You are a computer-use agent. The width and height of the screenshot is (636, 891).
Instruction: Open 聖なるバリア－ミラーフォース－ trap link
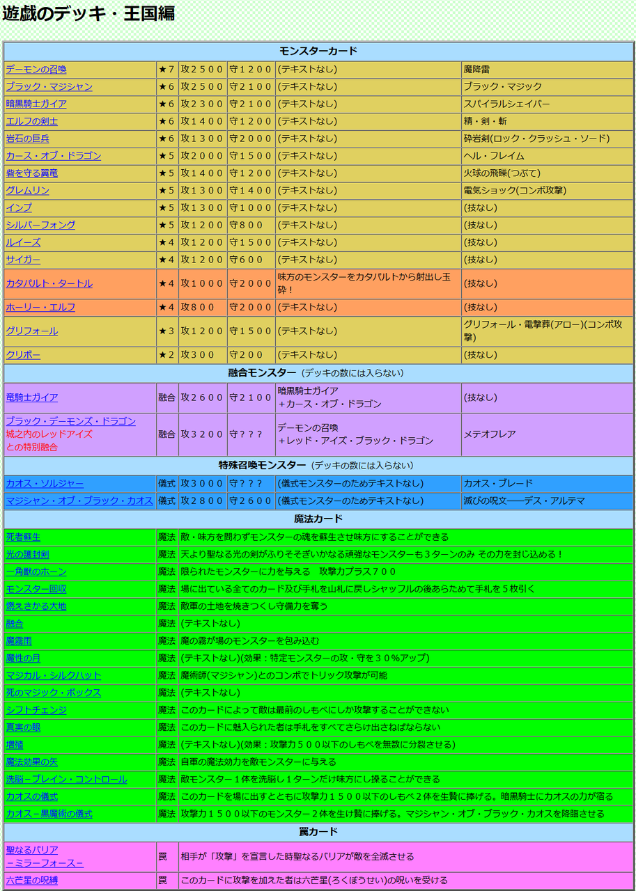tap(45, 857)
